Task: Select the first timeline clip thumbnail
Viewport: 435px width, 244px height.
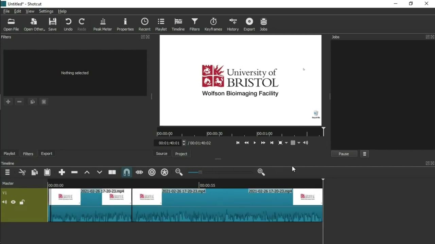Action: [65, 197]
